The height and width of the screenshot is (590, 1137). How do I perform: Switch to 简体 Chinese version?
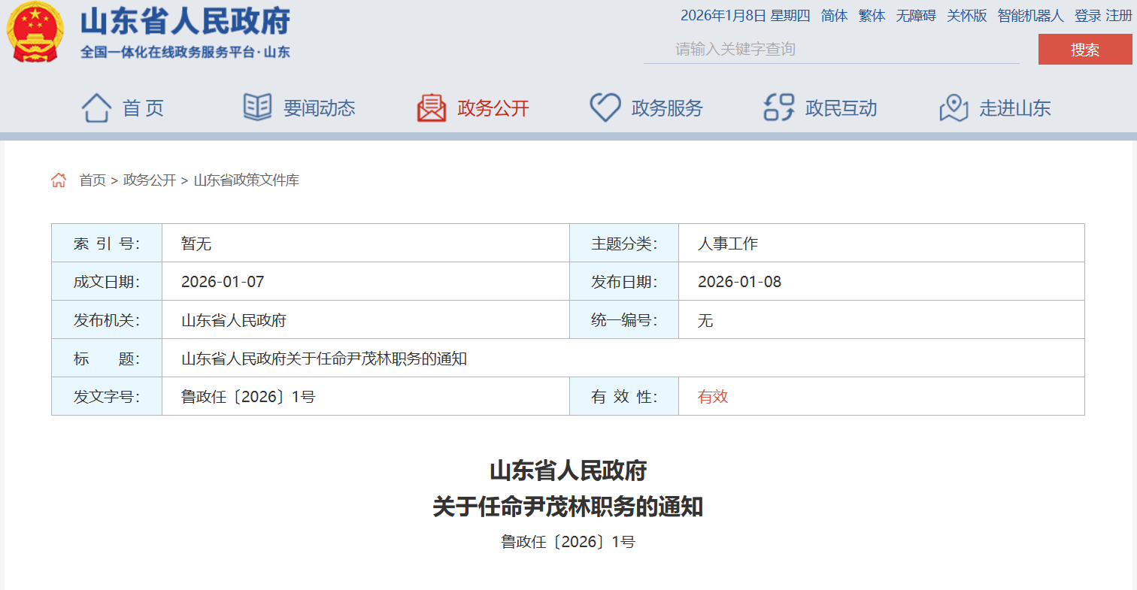pyautogui.click(x=834, y=16)
